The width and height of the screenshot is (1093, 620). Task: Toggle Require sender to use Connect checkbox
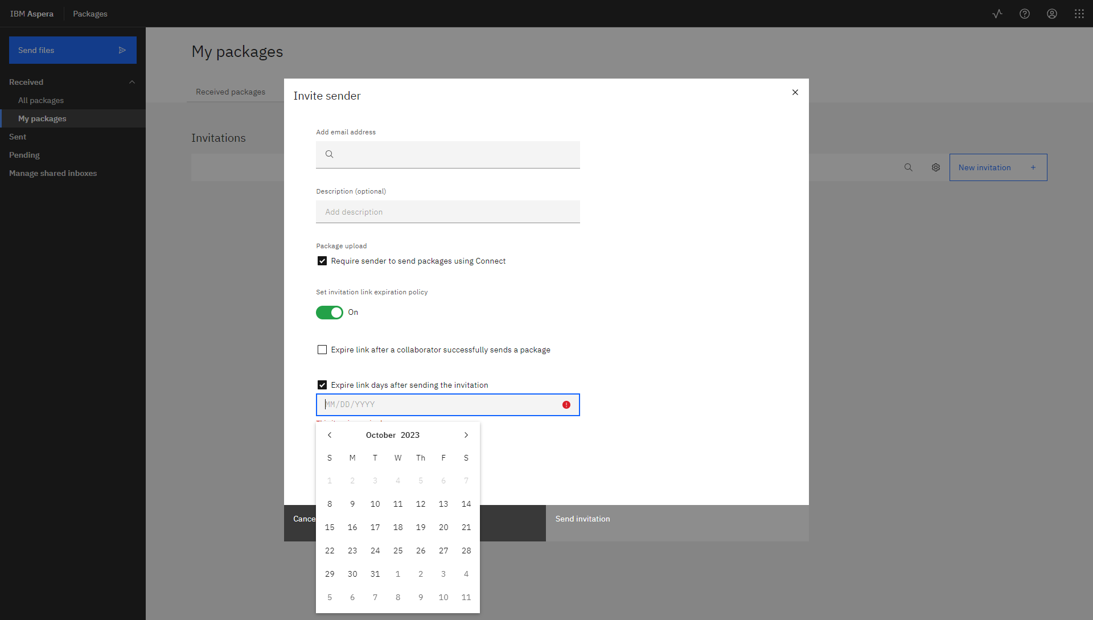pyautogui.click(x=322, y=261)
